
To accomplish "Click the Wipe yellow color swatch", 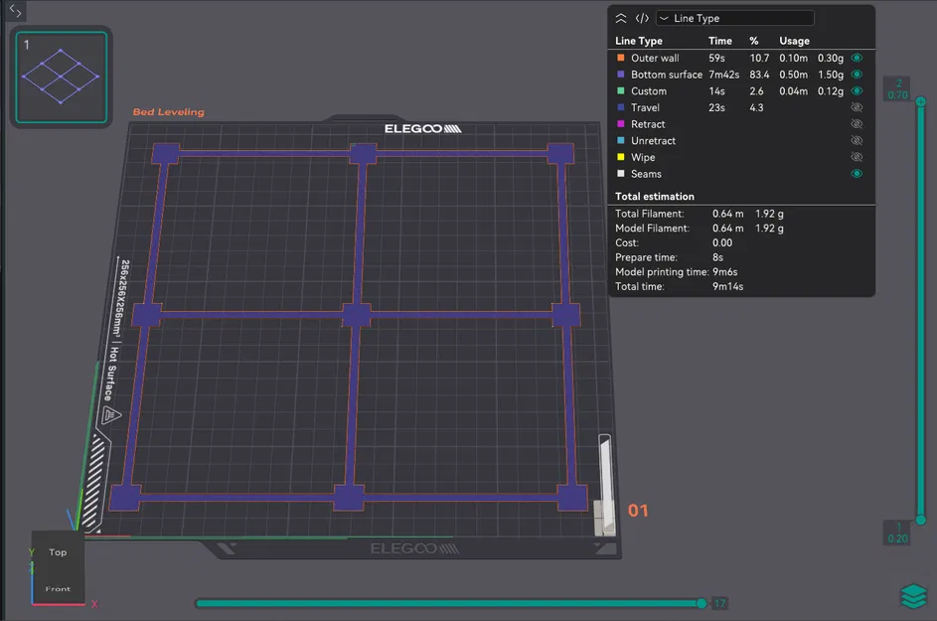I will click(620, 157).
